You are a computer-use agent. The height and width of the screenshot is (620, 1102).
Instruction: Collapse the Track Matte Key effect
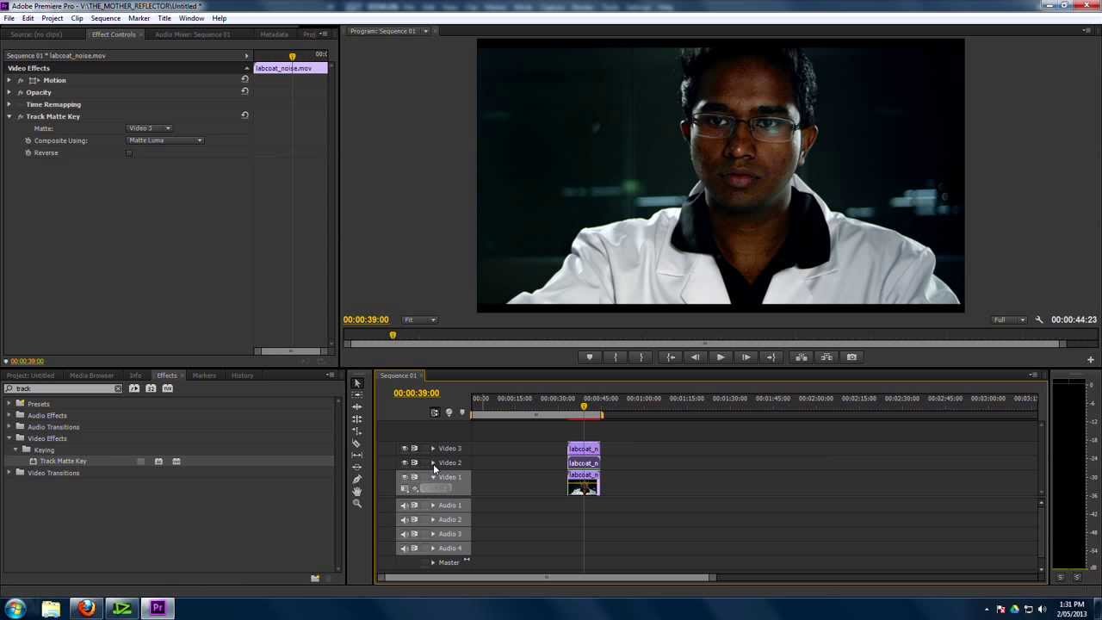(9, 116)
